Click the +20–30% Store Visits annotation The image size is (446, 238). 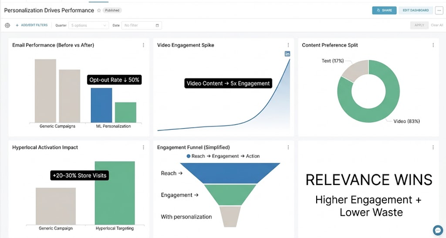79,176
